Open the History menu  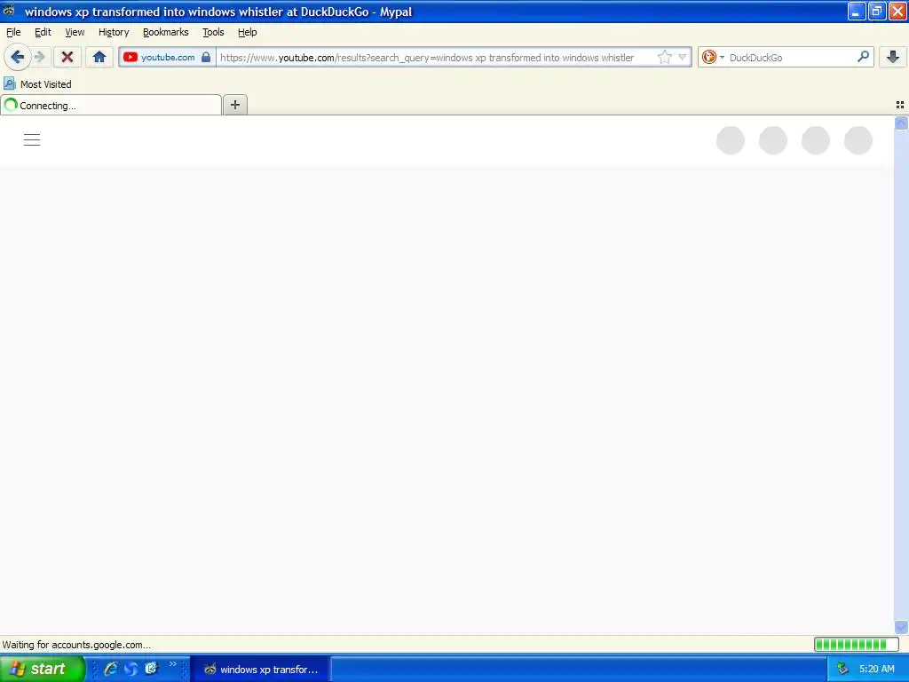point(114,32)
